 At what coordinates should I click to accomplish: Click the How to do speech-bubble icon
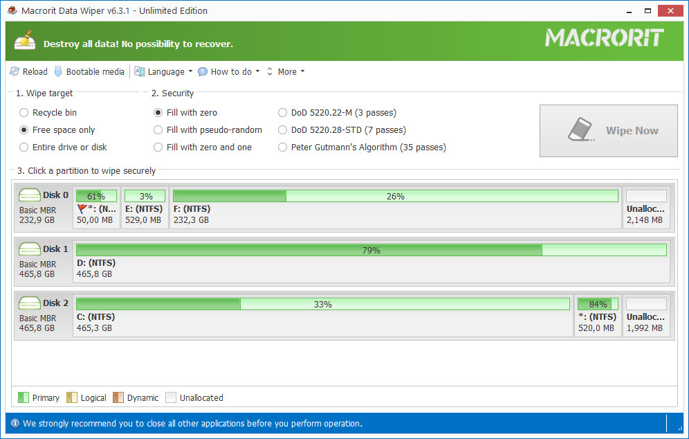pyautogui.click(x=203, y=72)
